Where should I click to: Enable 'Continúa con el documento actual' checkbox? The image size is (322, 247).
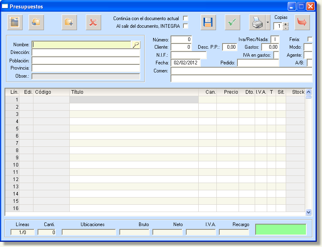186,19
